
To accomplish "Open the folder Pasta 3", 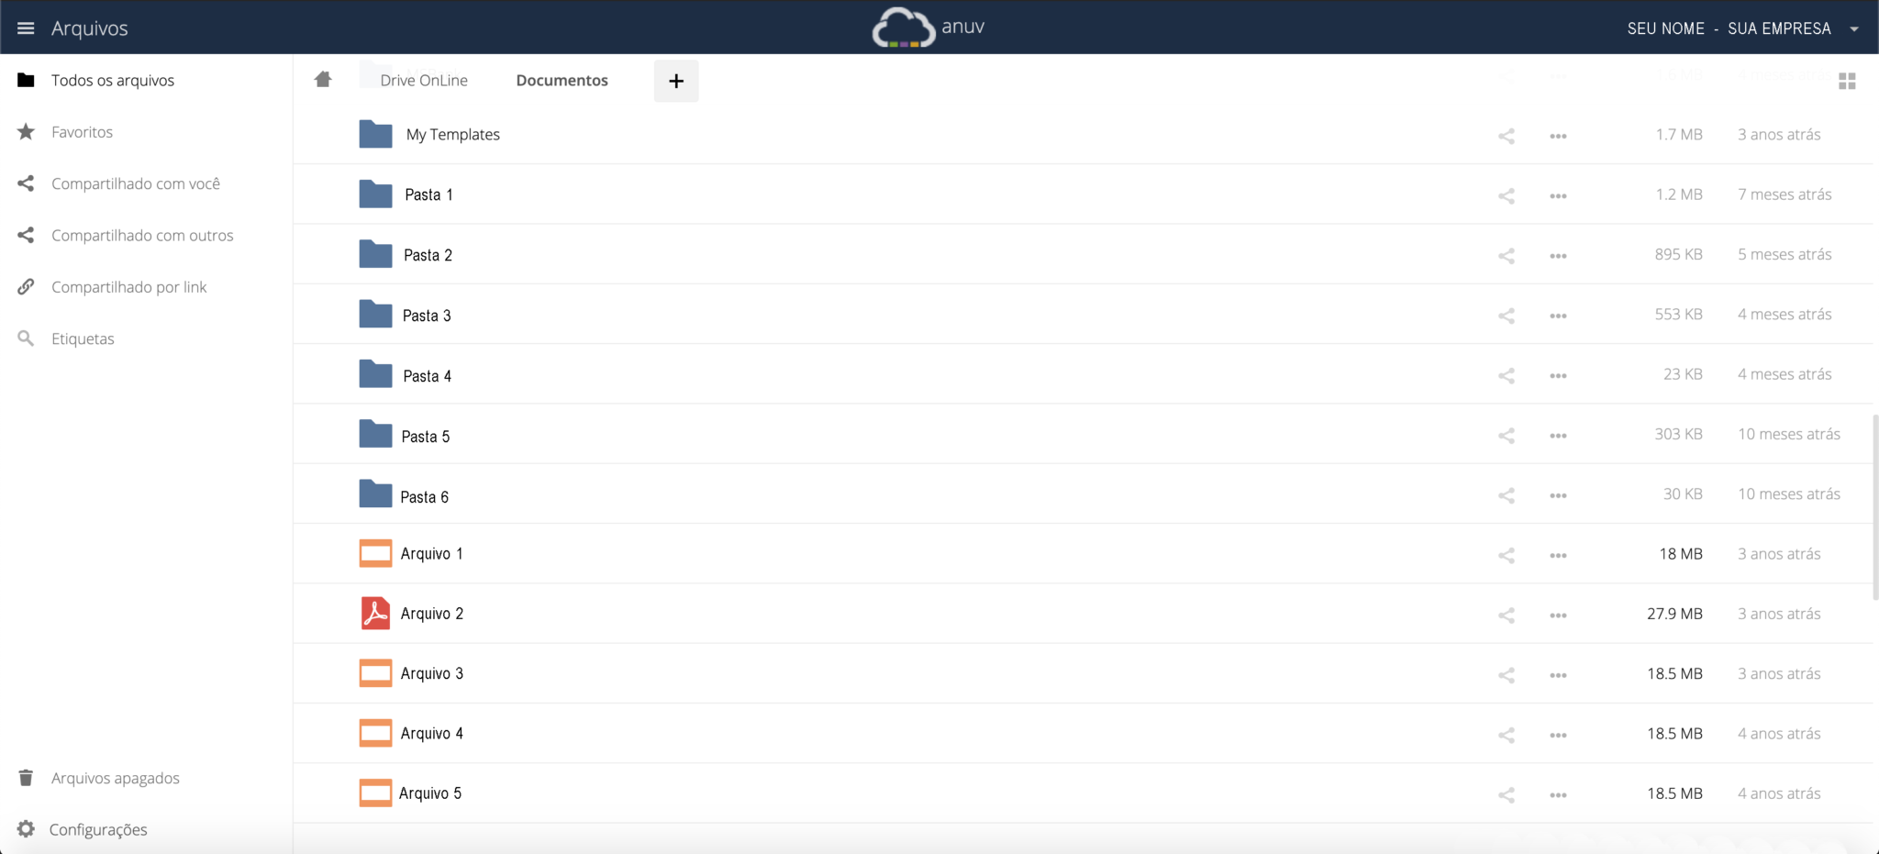I will pos(428,315).
